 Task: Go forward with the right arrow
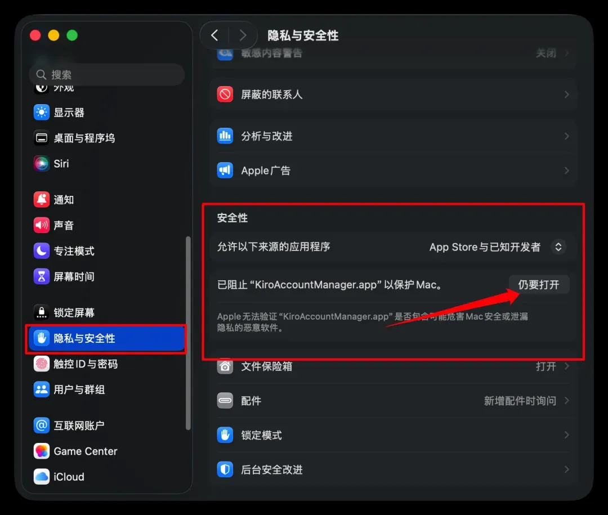(243, 35)
